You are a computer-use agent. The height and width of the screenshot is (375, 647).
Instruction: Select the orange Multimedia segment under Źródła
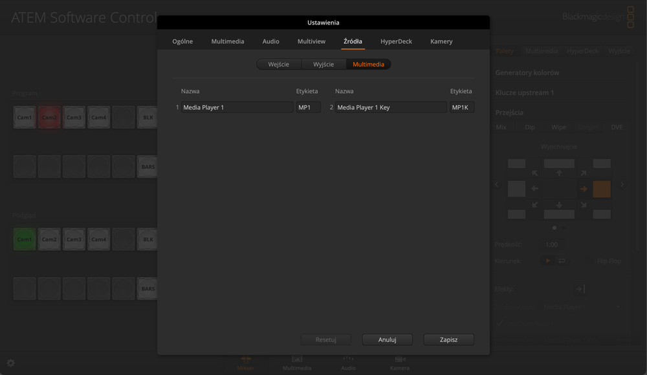368,65
